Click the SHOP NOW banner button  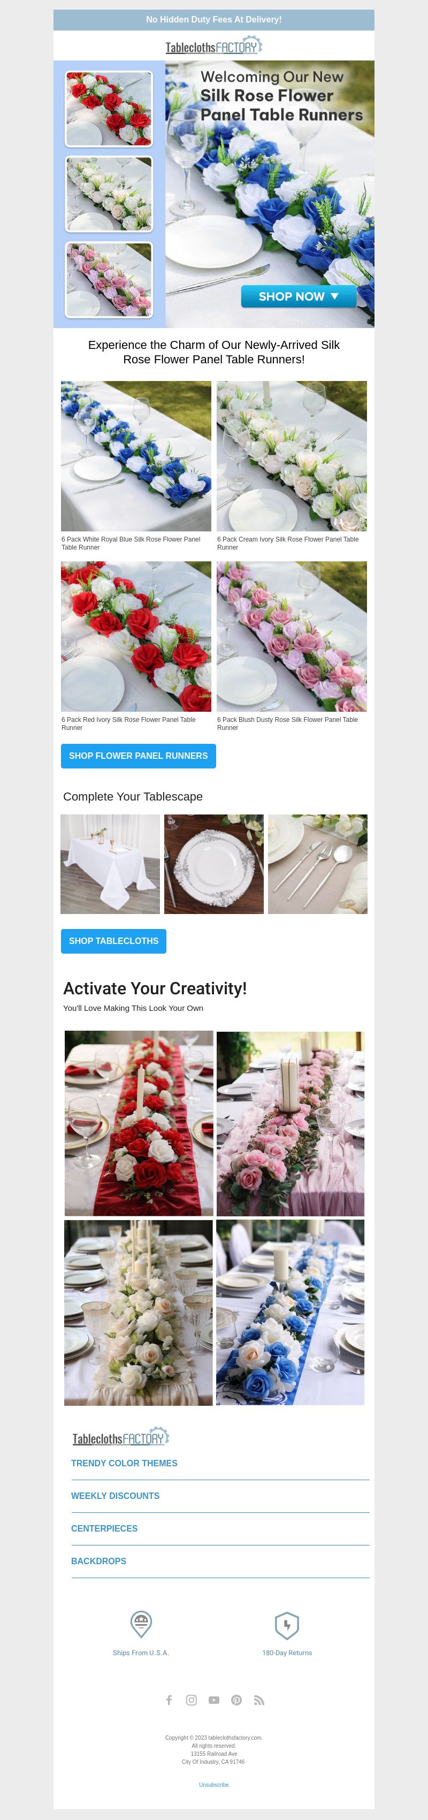pos(298,297)
